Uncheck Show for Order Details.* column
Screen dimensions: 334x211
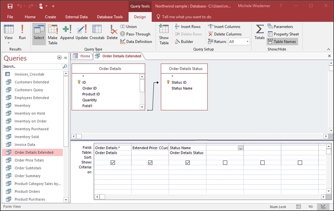click(x=113, y=163)
